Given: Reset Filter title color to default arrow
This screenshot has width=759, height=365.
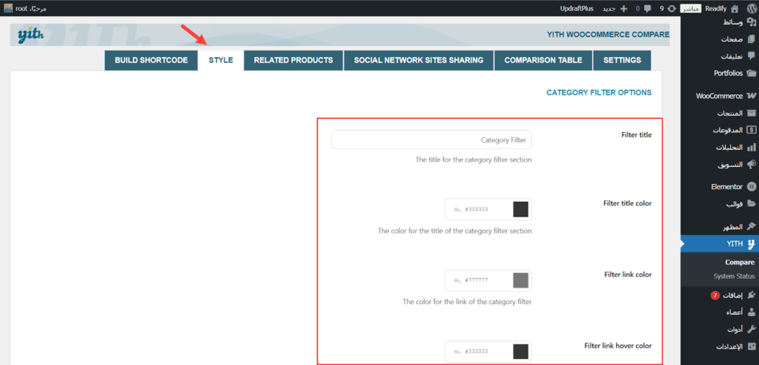Looking at the screenshot, I should pos(457,209).
